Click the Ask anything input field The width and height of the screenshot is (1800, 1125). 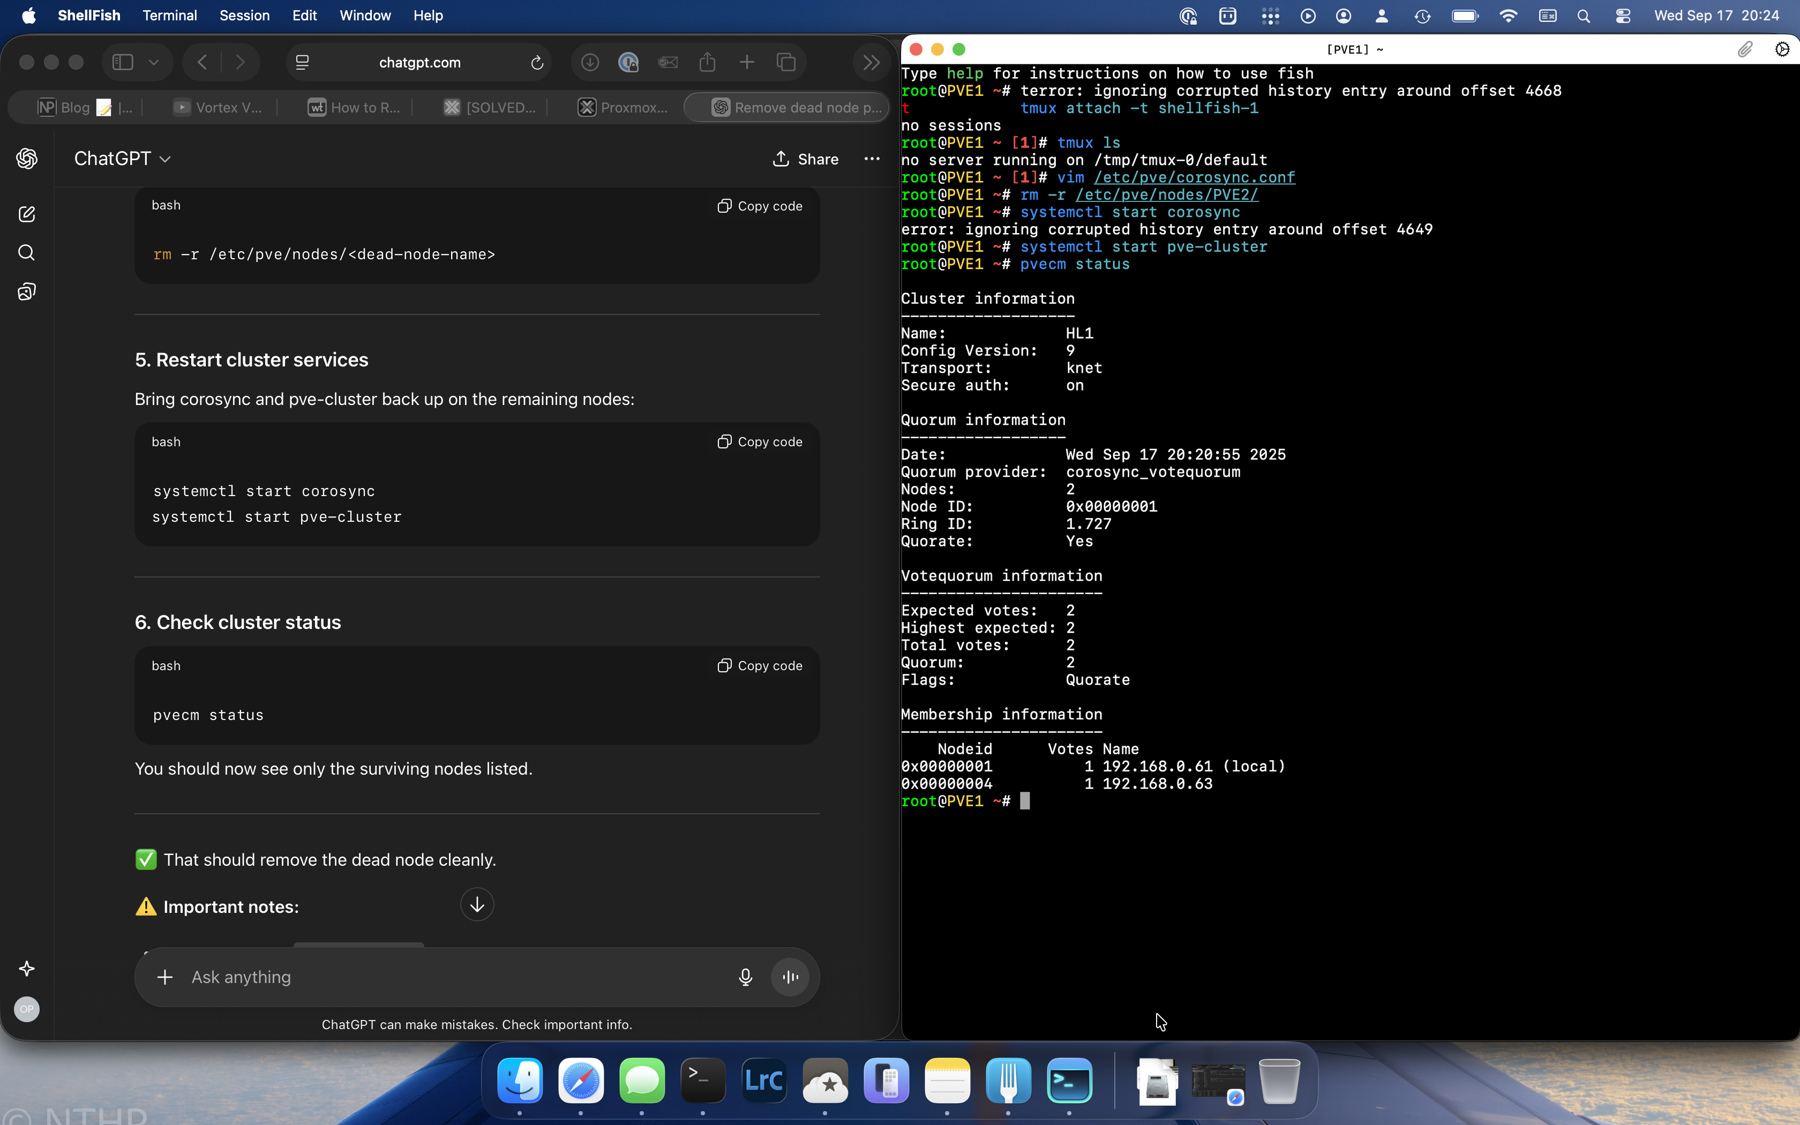446,977
